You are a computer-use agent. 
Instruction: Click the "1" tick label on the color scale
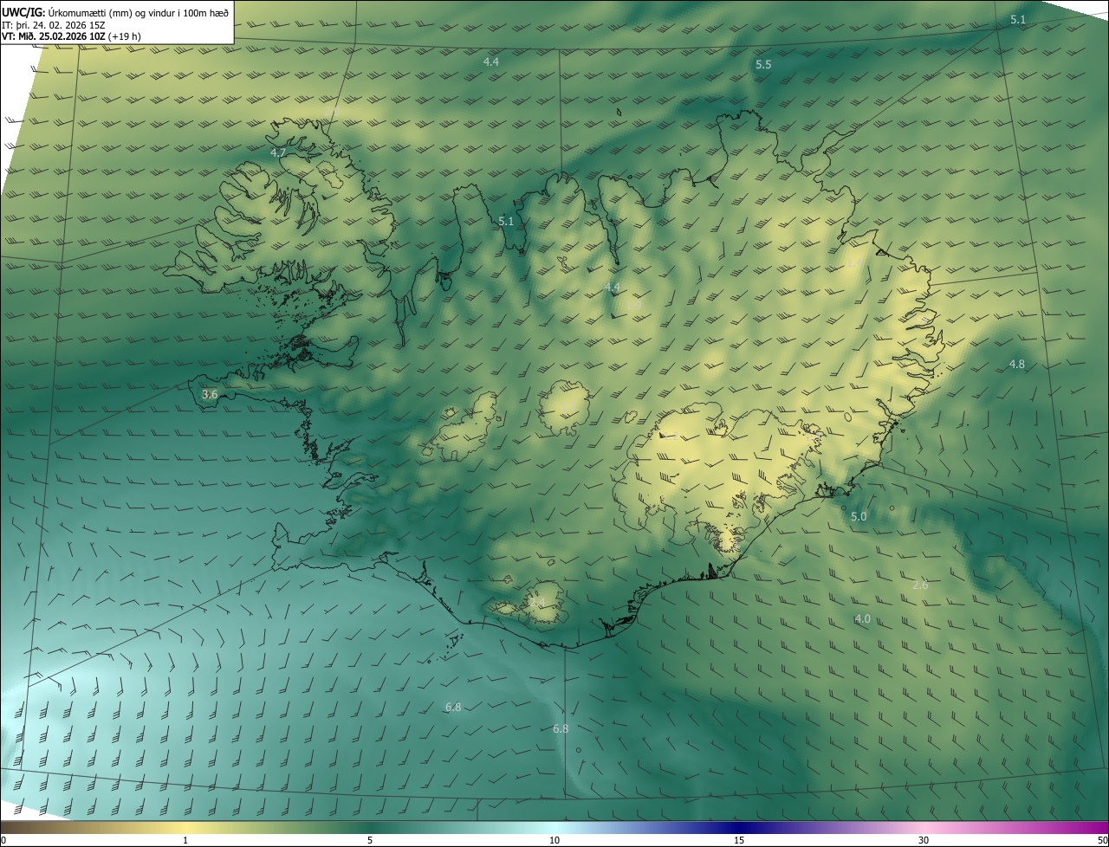coord(185,841)
